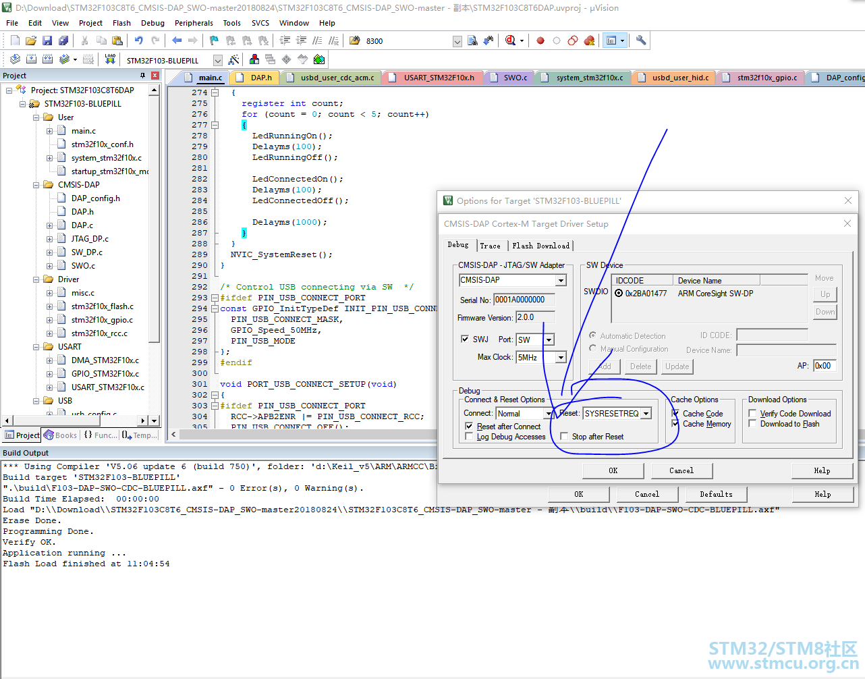This screenshot has width=865, height=679.
Task: Switch to the Flash Download tab
Action: pyautogui.click(x=540, y=246)
